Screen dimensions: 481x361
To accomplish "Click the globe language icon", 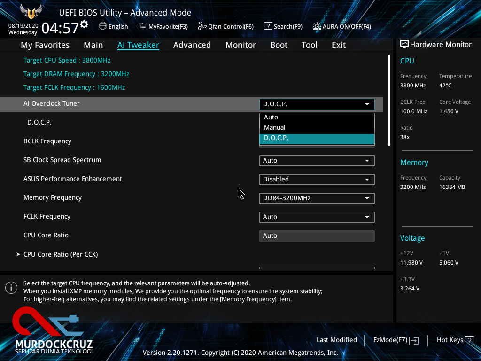I will click(103, 26).
